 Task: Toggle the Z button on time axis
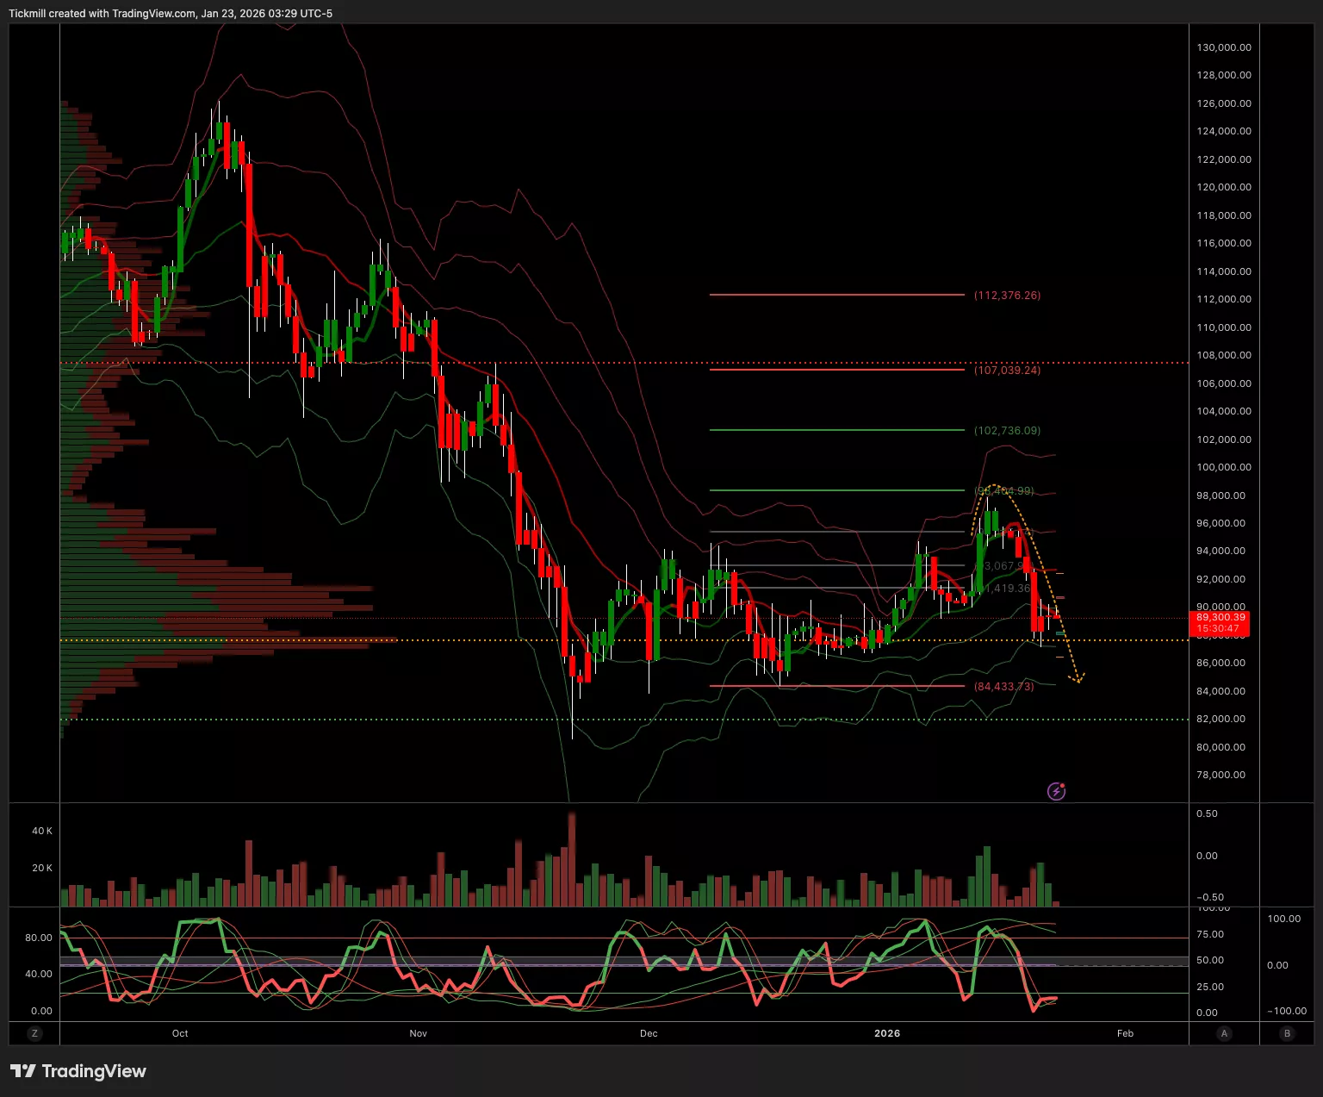coord(34,1033)
